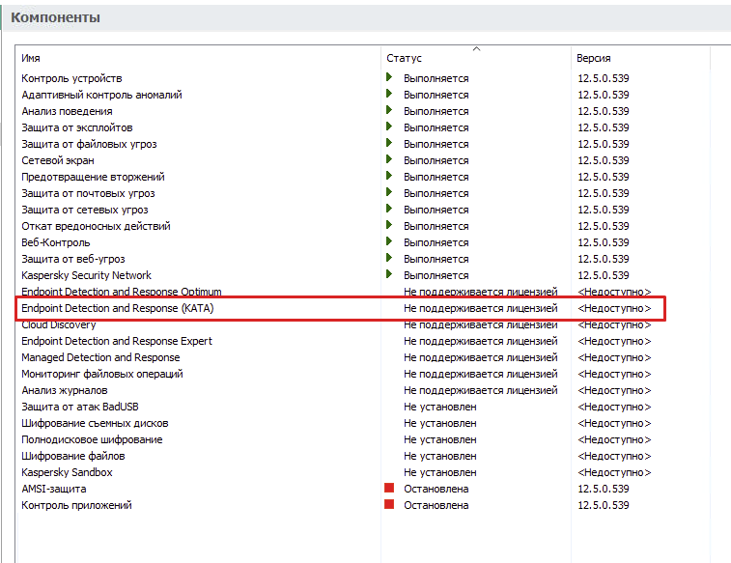731x563 pixels.
Task: Select the Защита от сетевых угроз component
Action: click(x=85, y=210)
